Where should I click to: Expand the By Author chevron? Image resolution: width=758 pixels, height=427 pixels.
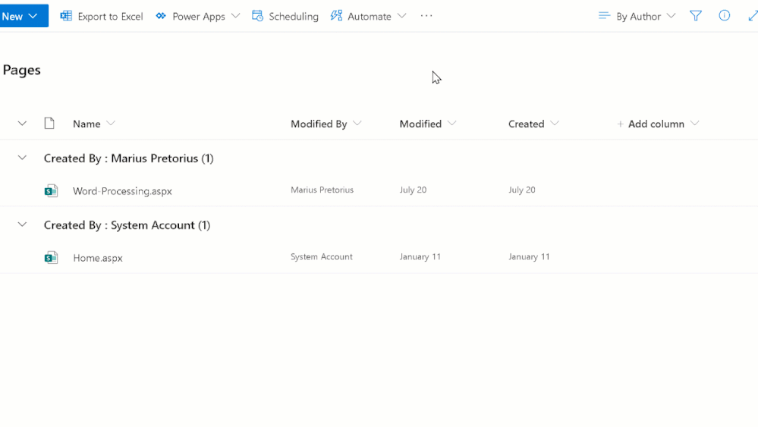671,16
